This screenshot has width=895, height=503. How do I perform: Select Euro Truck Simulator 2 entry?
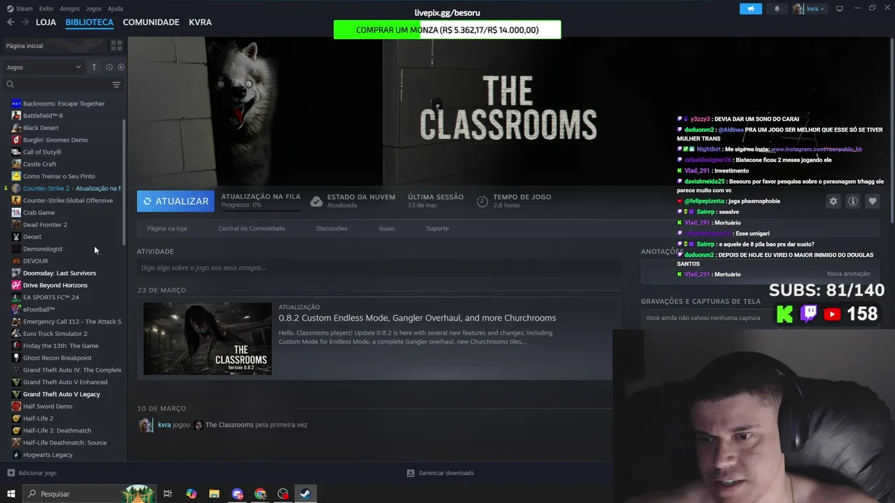coord(55,333)
